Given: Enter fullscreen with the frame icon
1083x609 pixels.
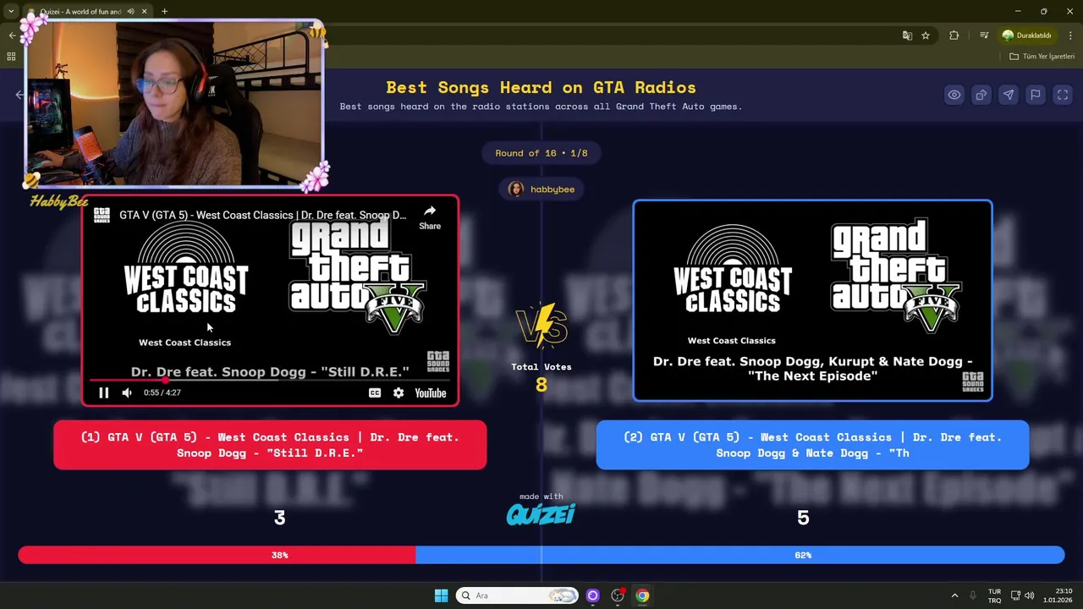Looking at the screenshot, I should click(x=1063, y=95).
